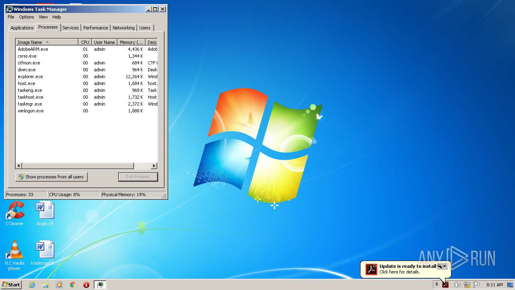The width and height of the screenshot is (515, 290).
Task: Open Adobe balloon options wrench icon
Action: [x=439, y=266]
